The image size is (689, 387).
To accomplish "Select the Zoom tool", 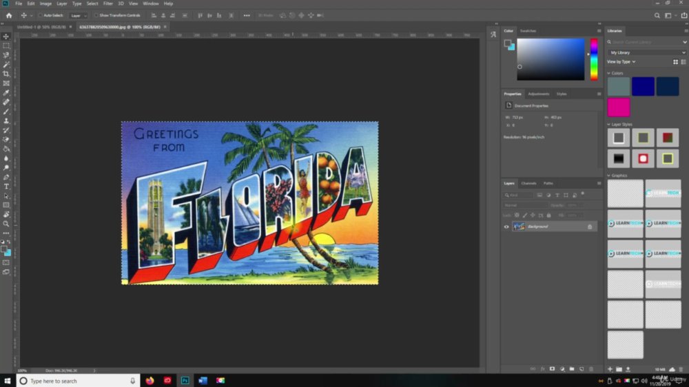I will click(x=6, y=224).
